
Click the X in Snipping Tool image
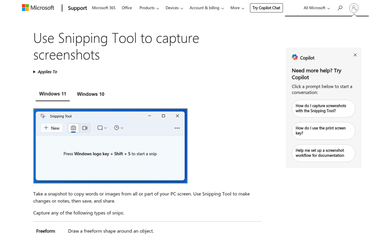[x=177, y=116]
